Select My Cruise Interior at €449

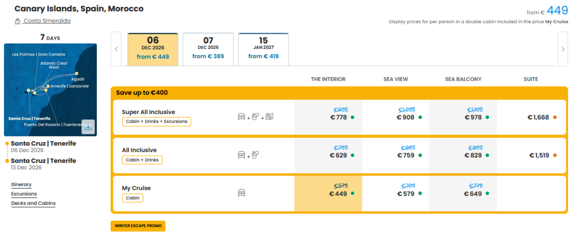[x=328, y=193]
